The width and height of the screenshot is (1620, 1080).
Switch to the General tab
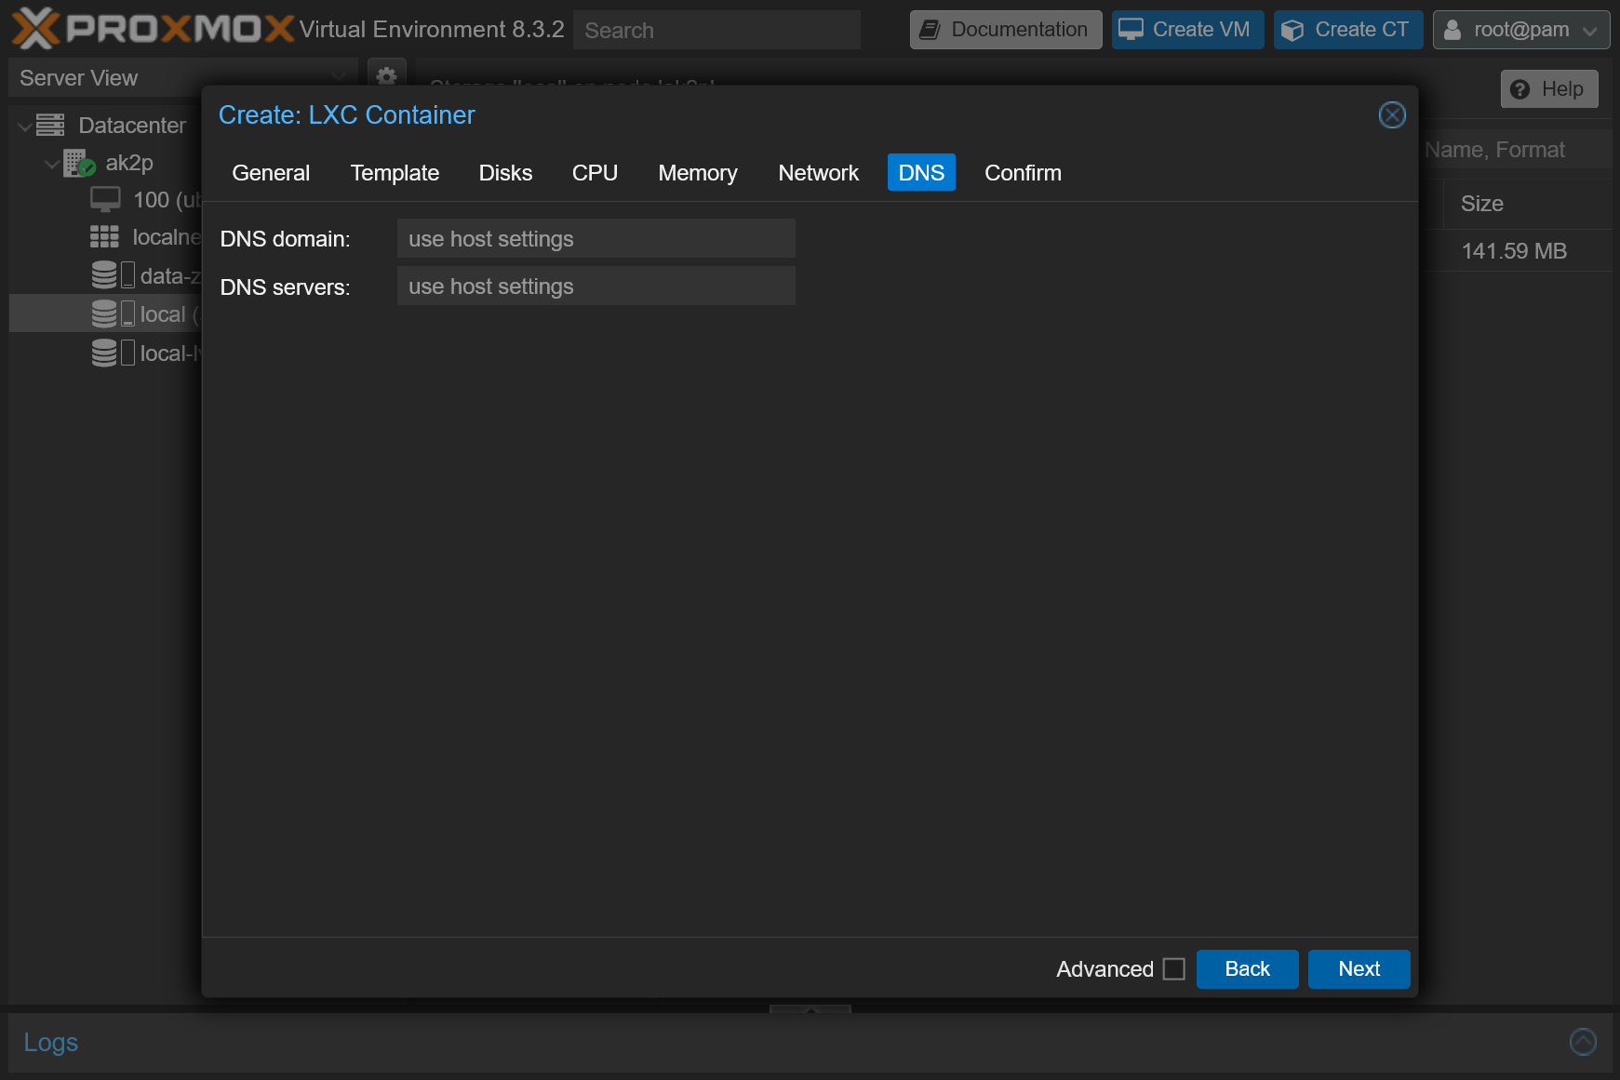tap(271, 173)
